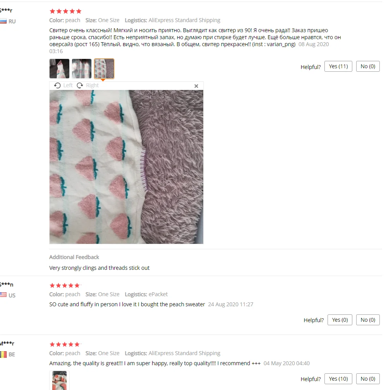This screenshot has width=386, height=390.
Task: Click the US flag icon
Action: coord(3,295)
